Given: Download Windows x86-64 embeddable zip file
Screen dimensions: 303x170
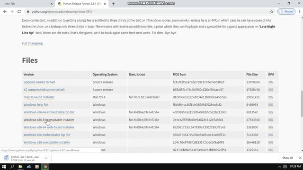Looking at the screenshot, I should (49, 112).
